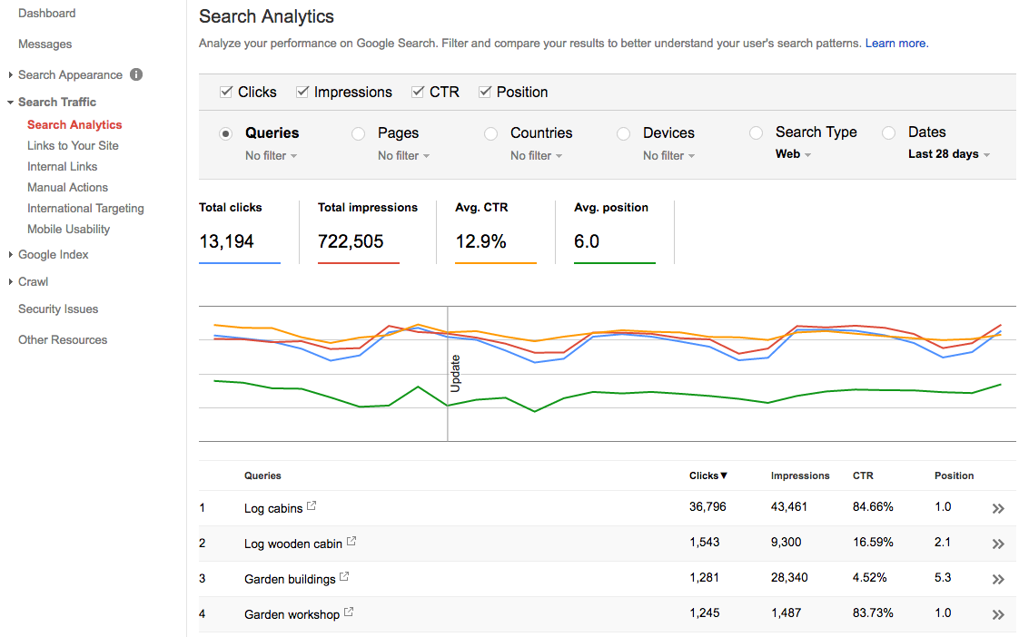Uncheck the Impressions checkbox
Image resolution: width=1019 pixels, height=637 pixels.
click(302, 91)
